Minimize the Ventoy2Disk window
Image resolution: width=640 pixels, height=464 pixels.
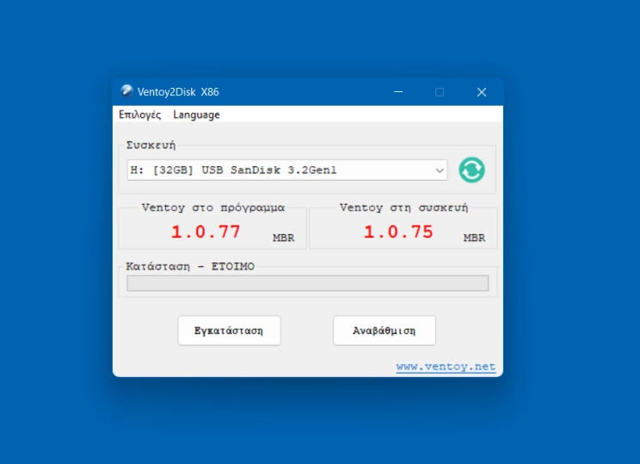point(398,92)
